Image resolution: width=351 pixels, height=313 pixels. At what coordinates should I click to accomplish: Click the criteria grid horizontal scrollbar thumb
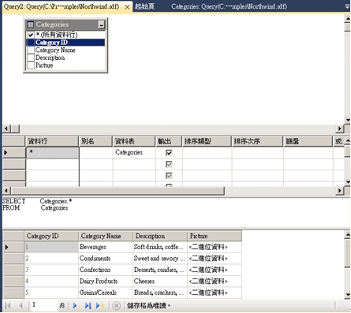(x=118, y=191)
